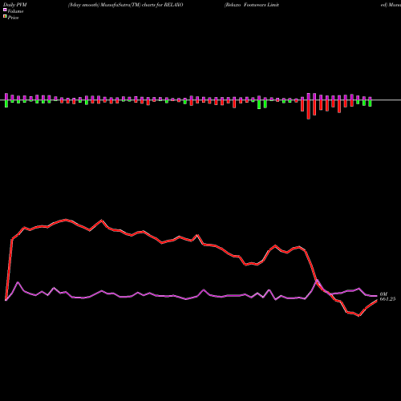This screenshot has height=401, width=401.
Task: Click the Price legend color swatch
Action: [5, 17]
